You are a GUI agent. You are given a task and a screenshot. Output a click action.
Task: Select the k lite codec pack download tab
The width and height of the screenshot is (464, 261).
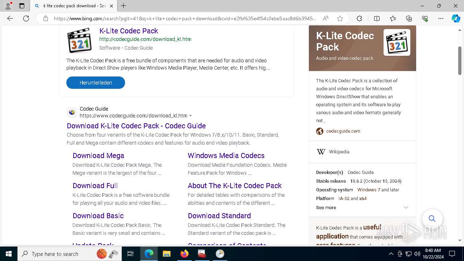pos(73,6)
